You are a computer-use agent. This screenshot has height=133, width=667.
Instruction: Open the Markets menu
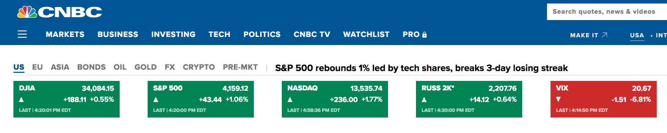tap(65, 34)
